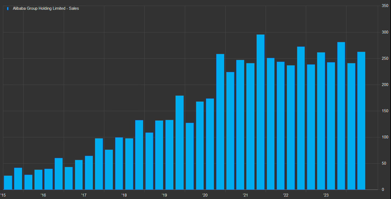The width and height of the screenshot is (391, 199).
Task: Select the tallest sales bar near 295
Action: pos(260,112)
